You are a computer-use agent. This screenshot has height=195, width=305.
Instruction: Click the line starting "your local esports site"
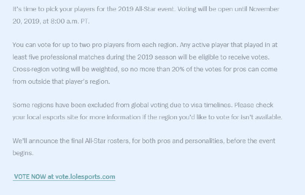tap(147, 117)
